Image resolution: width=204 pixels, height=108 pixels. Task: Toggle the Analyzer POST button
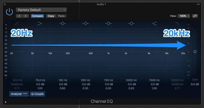(19, 94)
